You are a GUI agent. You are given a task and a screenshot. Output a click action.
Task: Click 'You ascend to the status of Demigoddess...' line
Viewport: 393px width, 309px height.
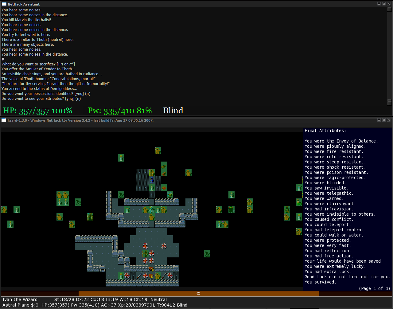coord(39,89)
